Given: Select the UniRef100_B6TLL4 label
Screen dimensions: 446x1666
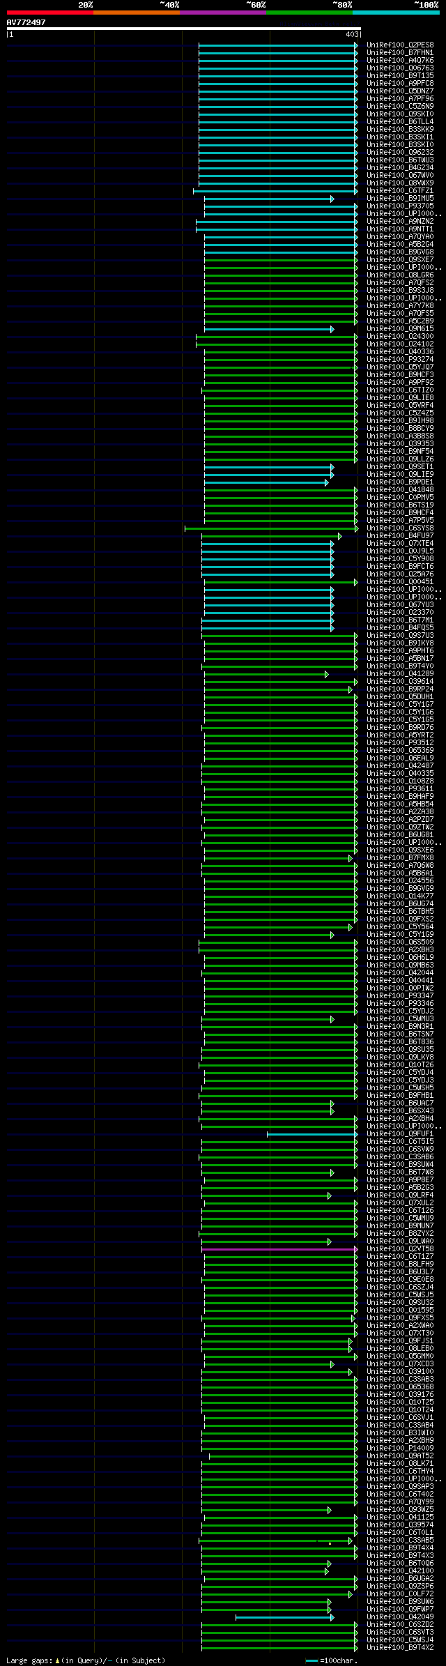Looking at the screenshot, I should pos(400,122).
